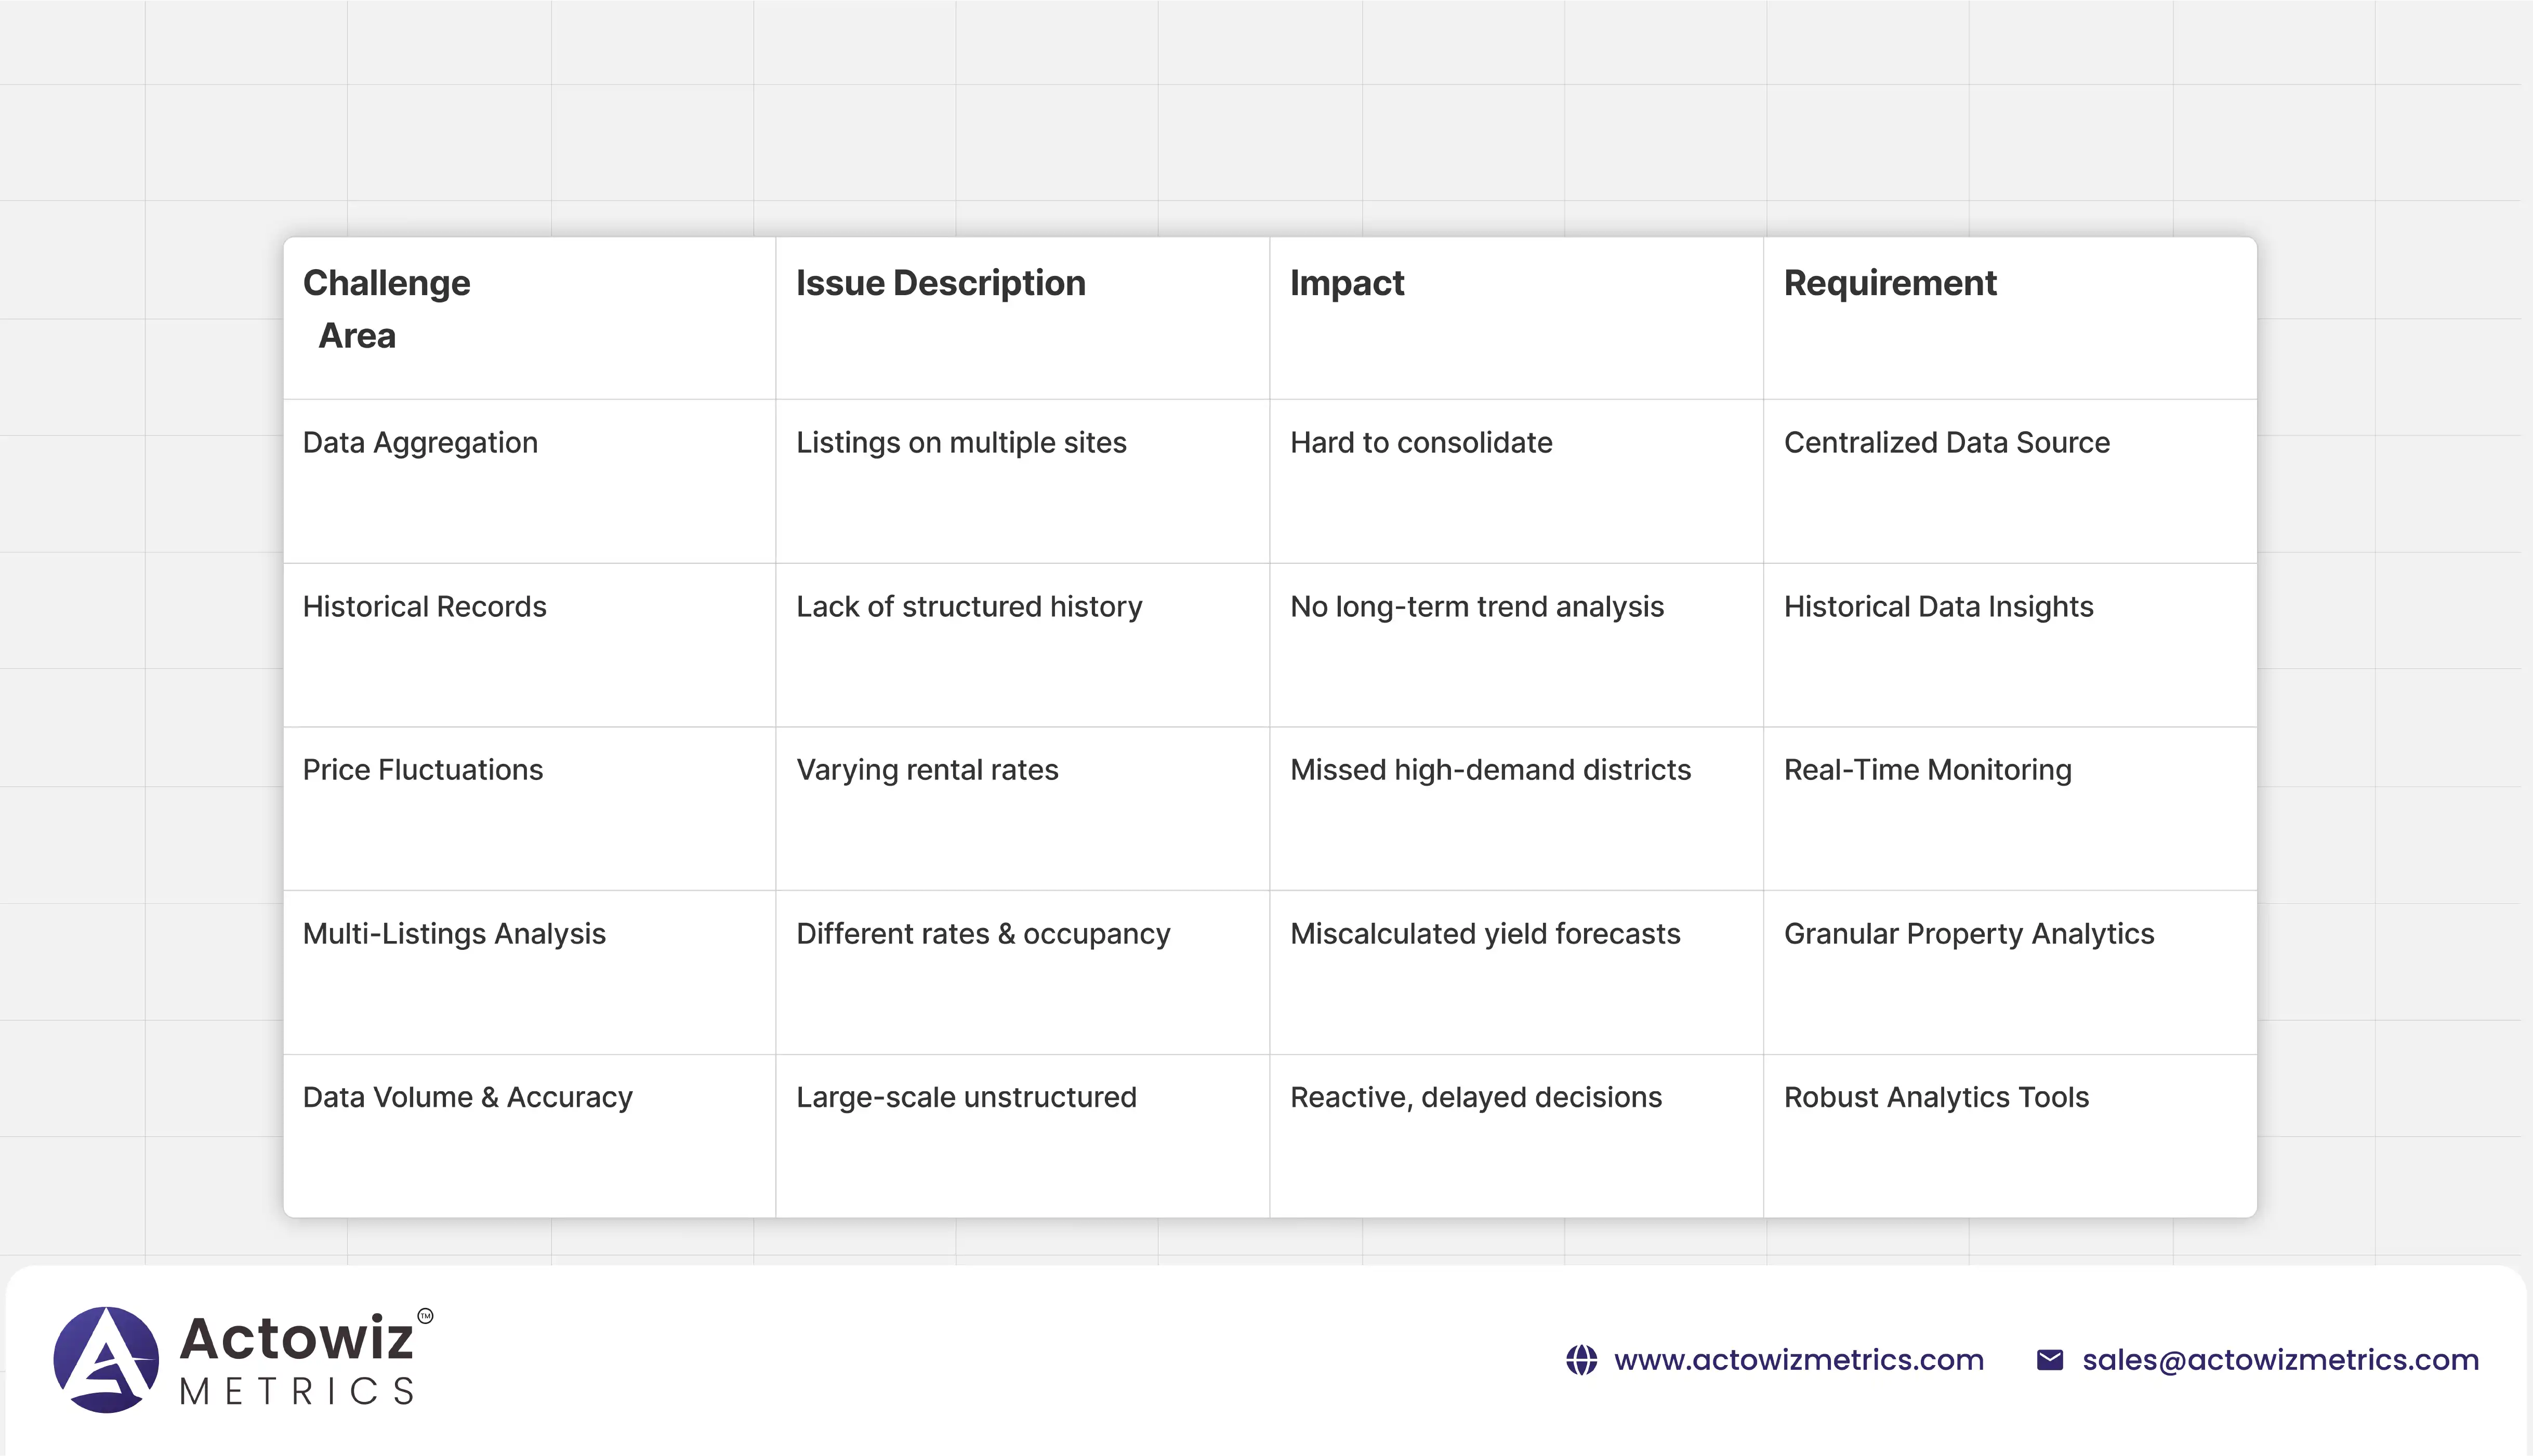The height and width of the screenshot is (1456, 2533).
Task: Click the Data Aggregation cell
Action: coord(420,443)
